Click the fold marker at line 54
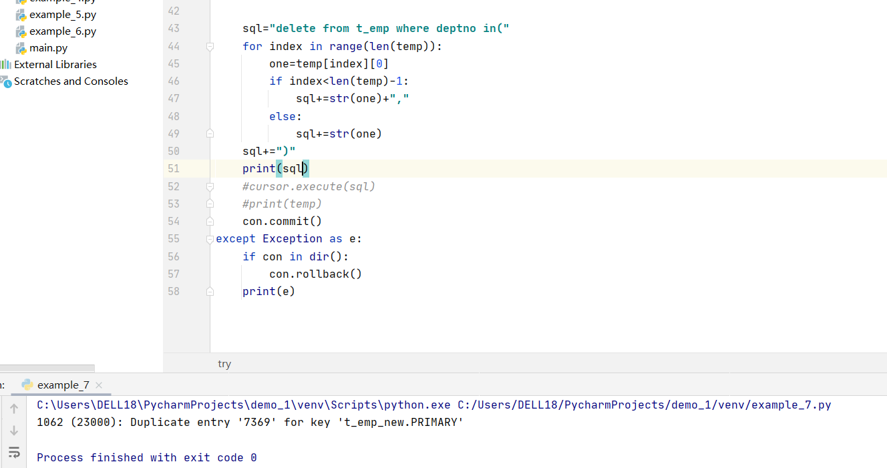This screenshot has height=468, width=887. pyautogui.click(x=210, y=221)
